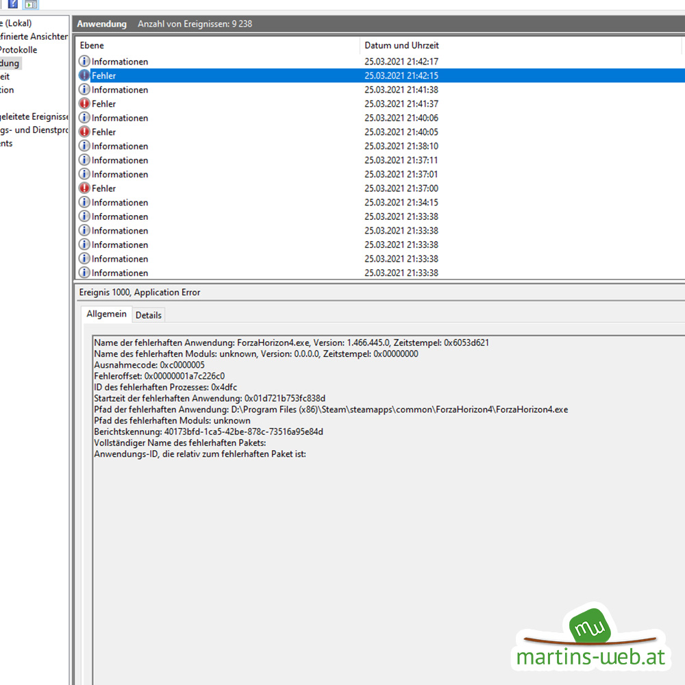The height and width of the screenshot is (685, 685).
Task: Click the 'Berichtskennung' report ID line
Action: coord(209,432)
